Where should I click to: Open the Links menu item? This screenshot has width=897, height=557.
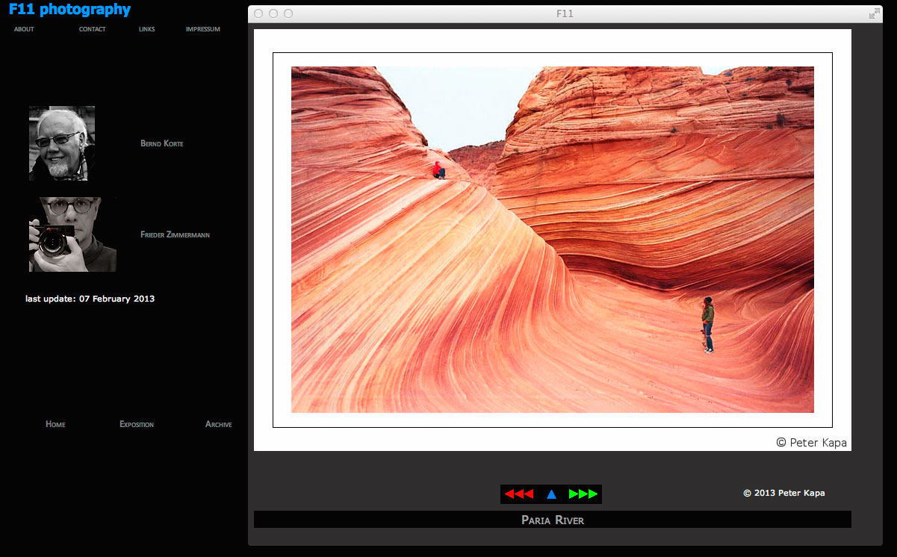pyautogui.click(x=147, y=30)
